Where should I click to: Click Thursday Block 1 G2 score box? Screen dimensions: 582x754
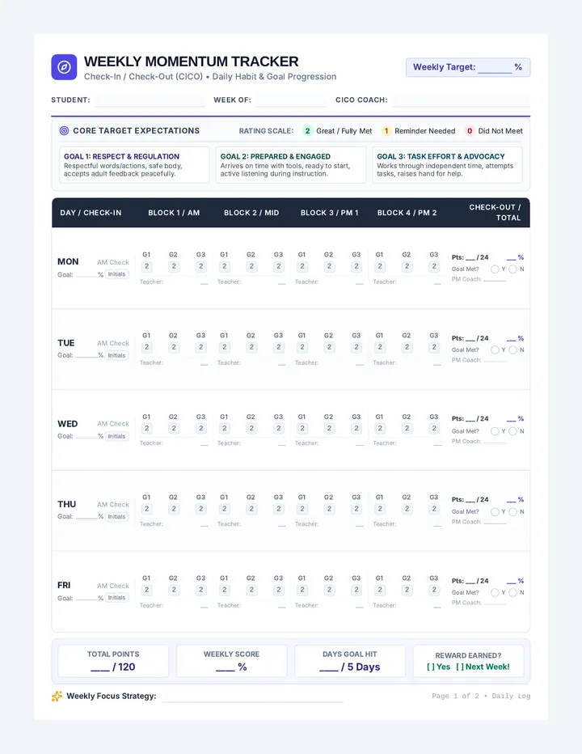click(x=174, y=509)
